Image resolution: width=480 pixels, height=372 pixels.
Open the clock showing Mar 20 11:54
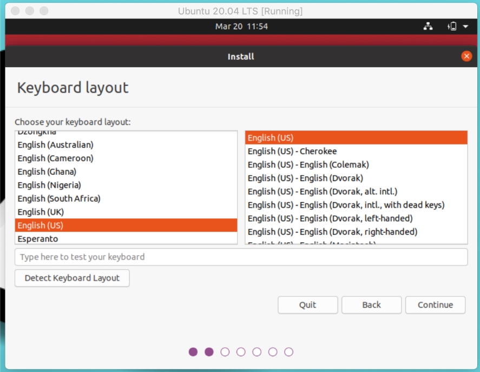[241, 26]
